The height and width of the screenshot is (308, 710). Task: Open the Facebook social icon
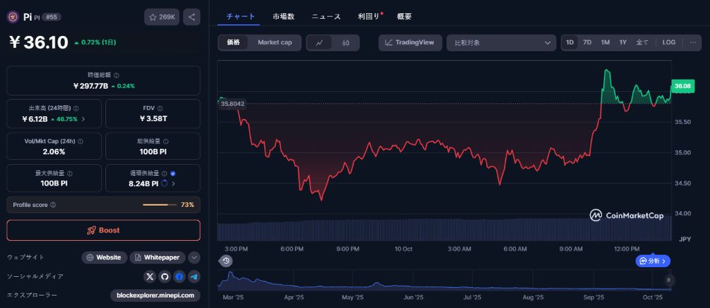(179, 276)
